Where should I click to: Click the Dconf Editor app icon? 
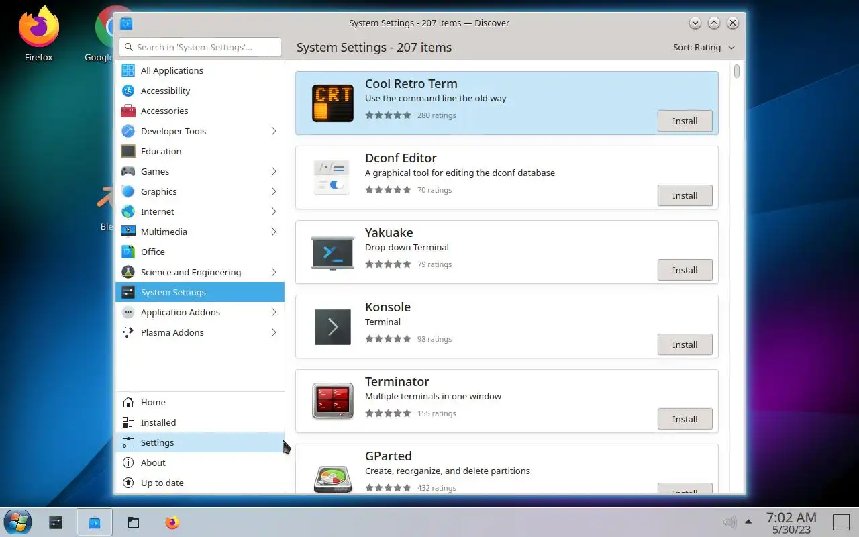(333, 177)
